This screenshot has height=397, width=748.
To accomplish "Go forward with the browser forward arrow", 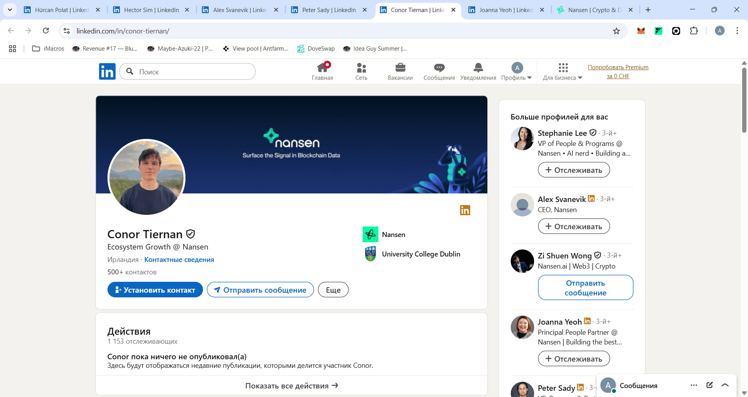I will click(28, 31).
